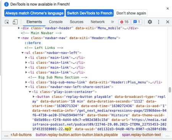Select the Big Sub Menu Section comment
This screenshot has height=140, width=172.
click(x=58, y=77)
